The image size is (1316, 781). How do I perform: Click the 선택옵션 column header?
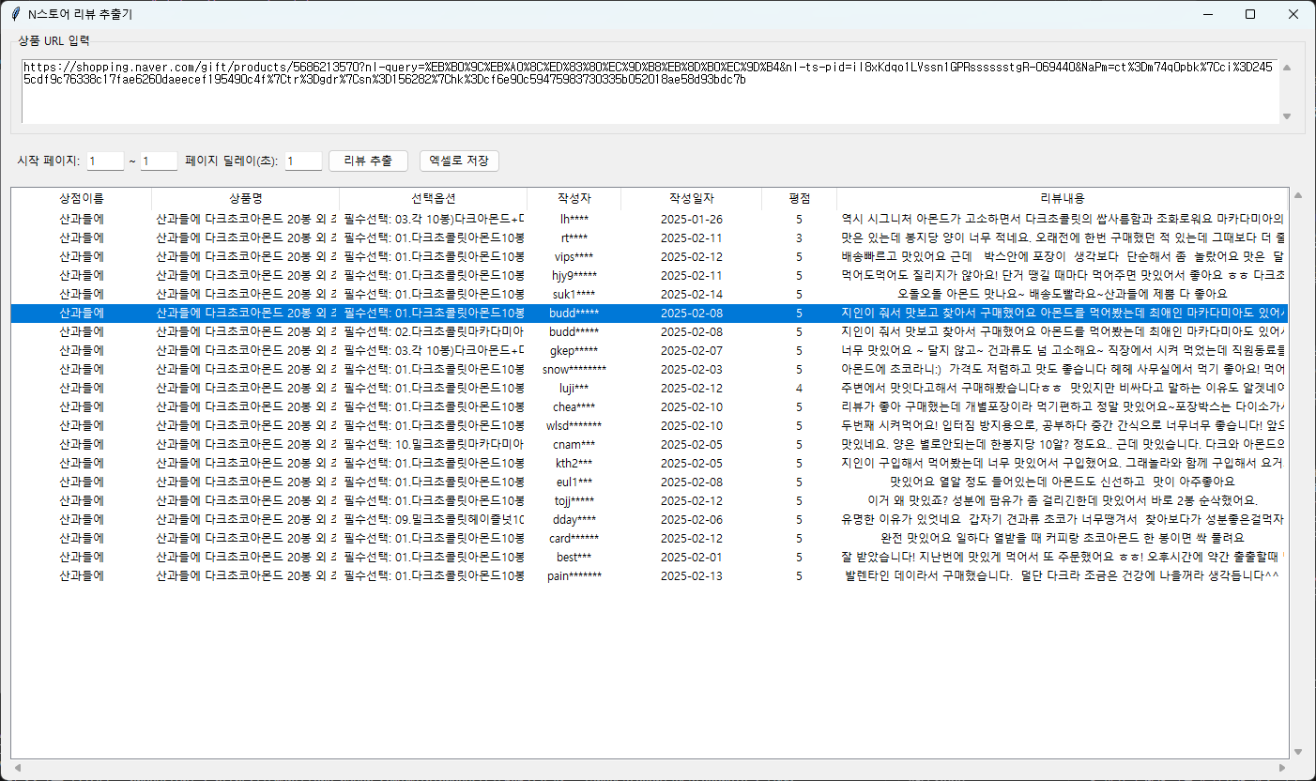click(x=433, y=199)
